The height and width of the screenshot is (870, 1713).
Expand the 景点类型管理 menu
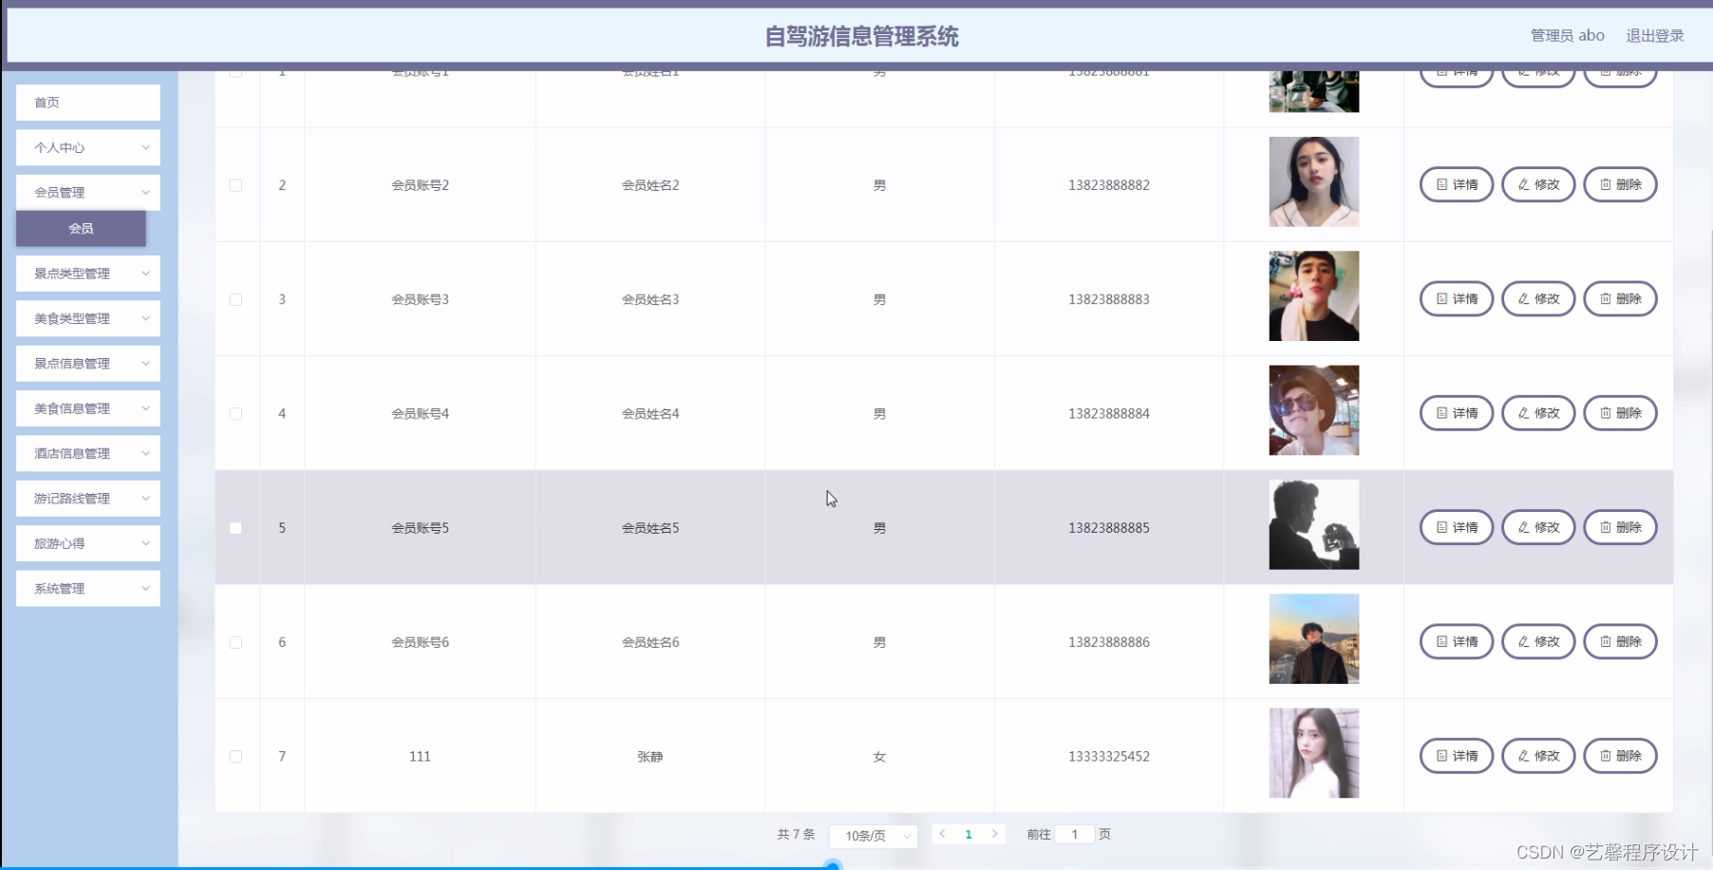click(87, 274)
